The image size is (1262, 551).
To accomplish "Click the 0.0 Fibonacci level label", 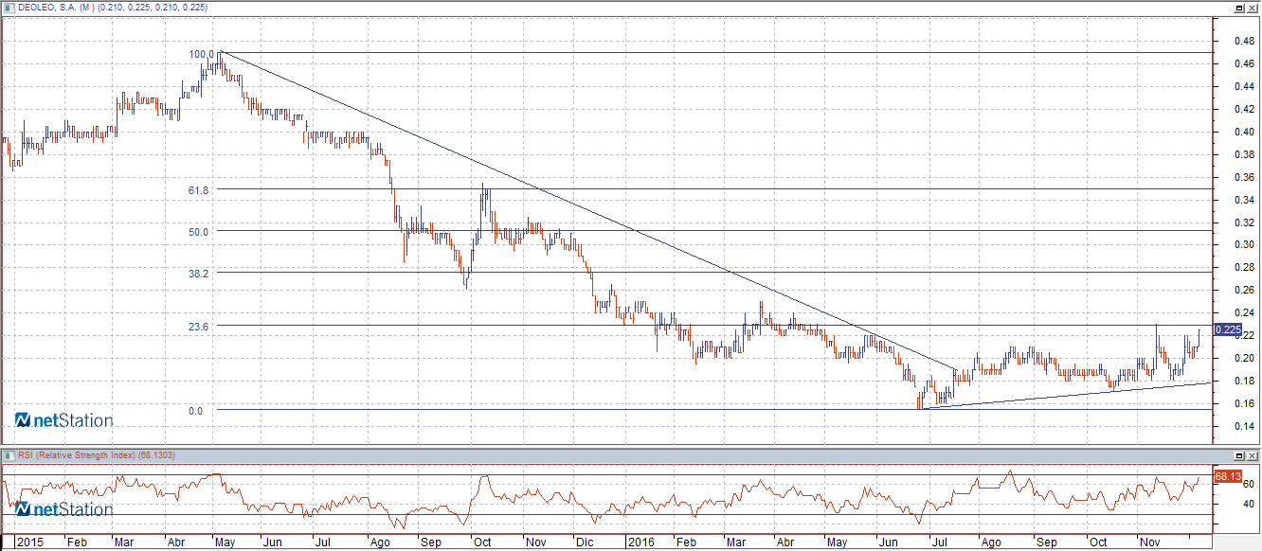I will [196, 411].
